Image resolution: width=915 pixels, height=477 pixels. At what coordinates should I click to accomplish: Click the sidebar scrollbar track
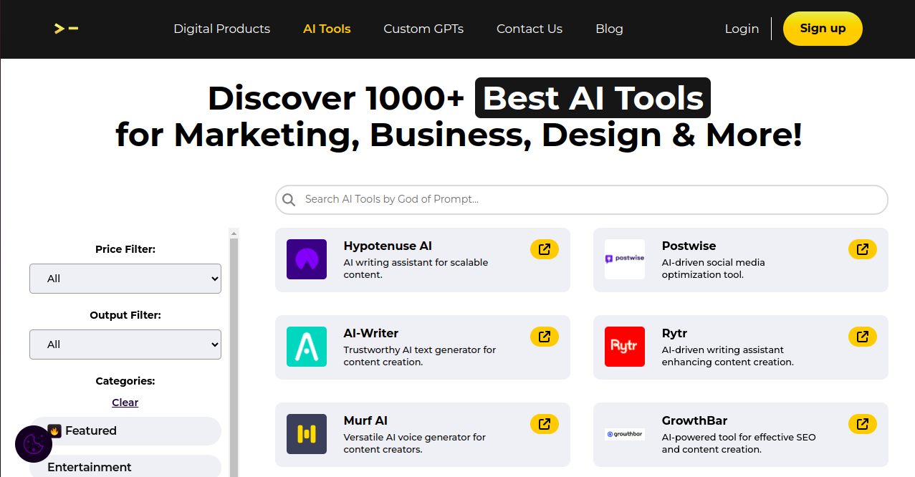[x=234, y=358]
